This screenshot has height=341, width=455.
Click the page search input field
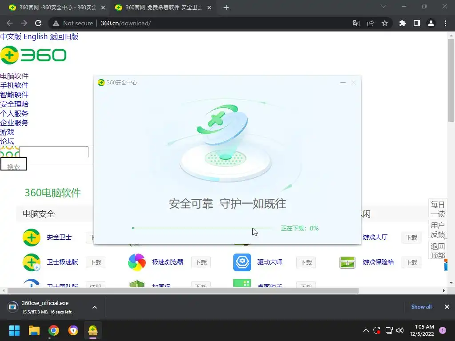click(x=54, y=152)
